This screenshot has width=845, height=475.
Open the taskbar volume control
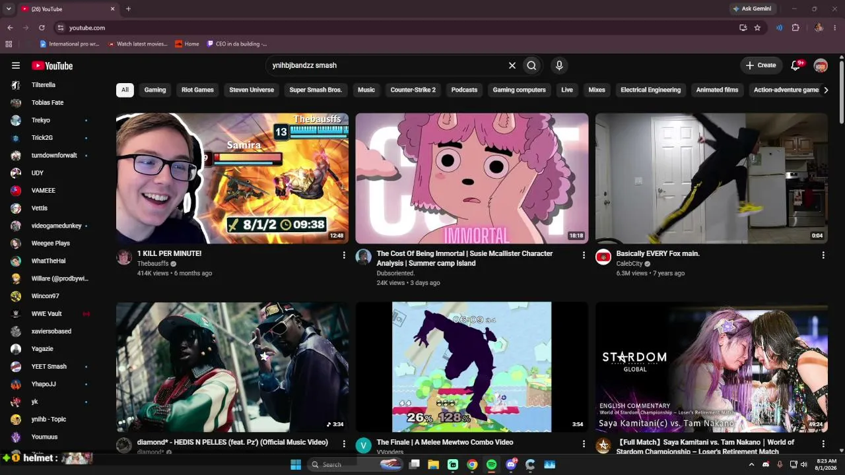click(x=804, y=464)
